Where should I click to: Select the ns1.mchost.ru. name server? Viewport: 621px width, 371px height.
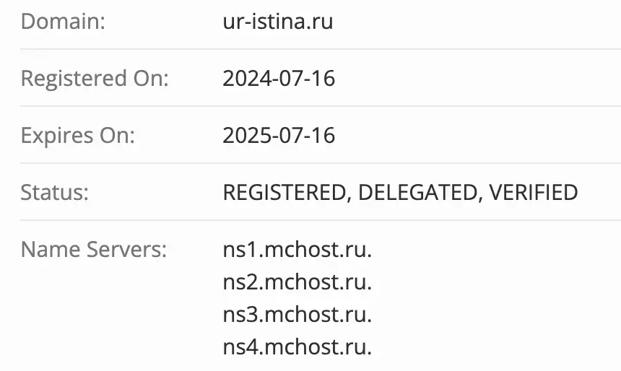click(x=298, y=250)
